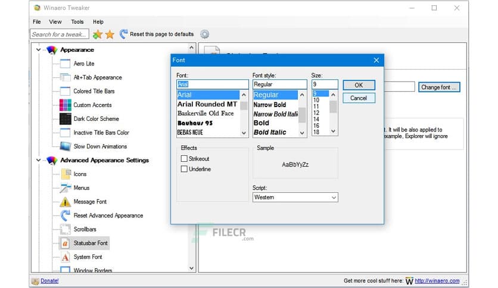Viewport: 498px width, 288px height.
Task: Click the Winaero Tweaker title bar app icon
Action: 37,8
